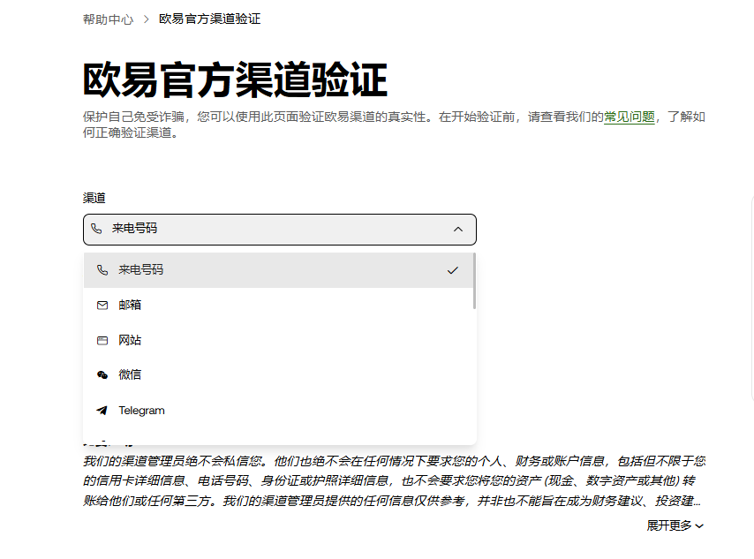Select the 邮箱 option
Image resolution: width=754 pixels, height=559 pixels.
point(279,305)
